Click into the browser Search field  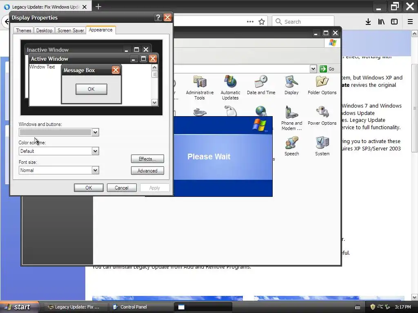click(x=303, y=22)
